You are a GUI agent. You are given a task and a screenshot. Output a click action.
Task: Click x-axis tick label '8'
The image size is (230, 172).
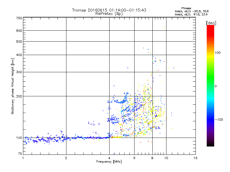(x=152, y=158)
